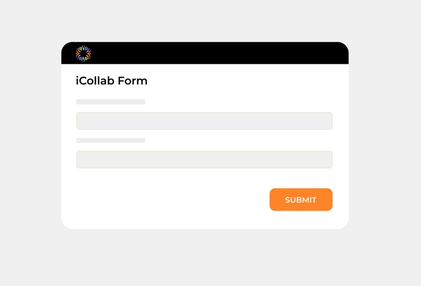Open the iCollab logo in the header

pyautogui.click(x=83, y=53)
